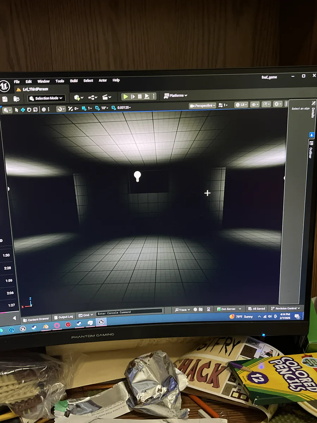Image resolution: width=317 pixels, height=423 pixels.
Task: Open the viewport settings gear dropdown
Action: (278, 104)
